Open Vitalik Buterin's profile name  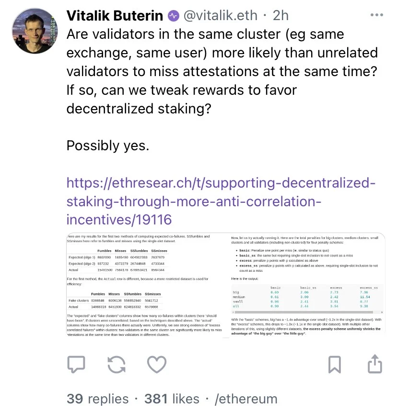115,15
